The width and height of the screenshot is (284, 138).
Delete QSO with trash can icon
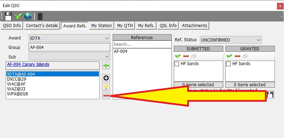[x=40, y=17]
